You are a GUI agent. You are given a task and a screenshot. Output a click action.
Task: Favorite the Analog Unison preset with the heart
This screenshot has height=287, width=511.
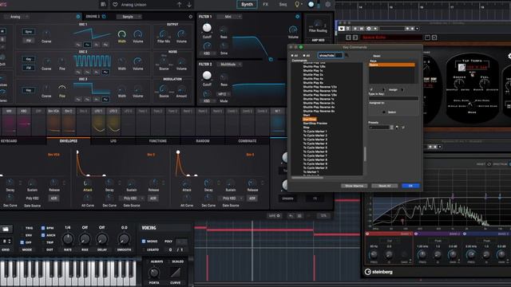click(x=115, y=5)
